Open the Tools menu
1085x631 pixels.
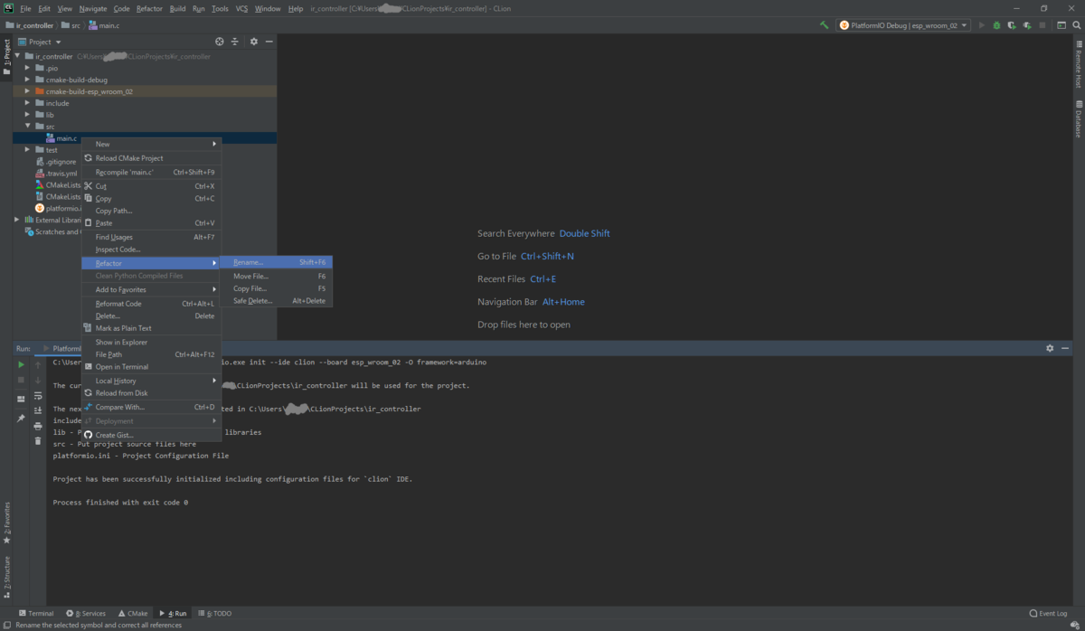point(220,8)
